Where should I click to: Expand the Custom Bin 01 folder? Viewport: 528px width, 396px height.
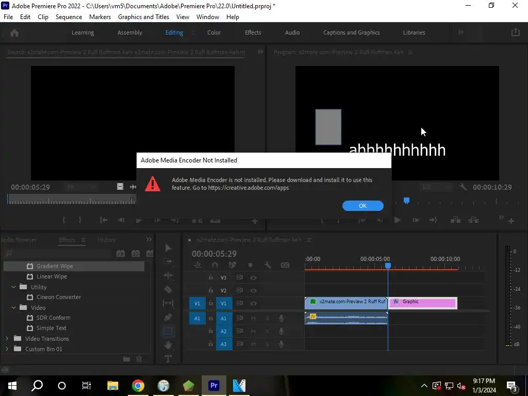coord(7,349)
